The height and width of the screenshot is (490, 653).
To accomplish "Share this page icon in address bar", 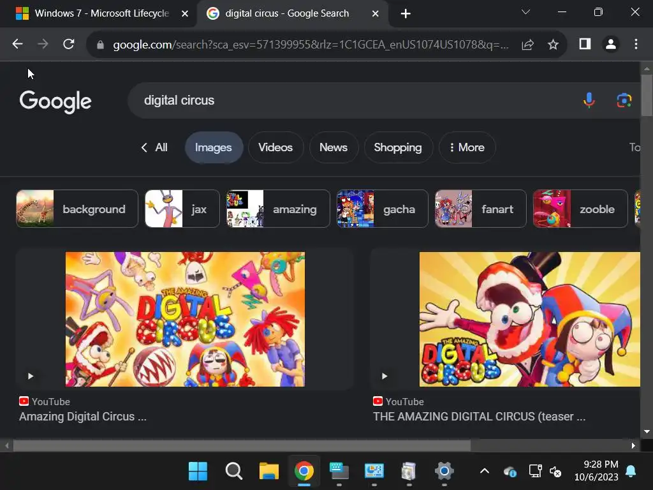I will pos(527,44).
